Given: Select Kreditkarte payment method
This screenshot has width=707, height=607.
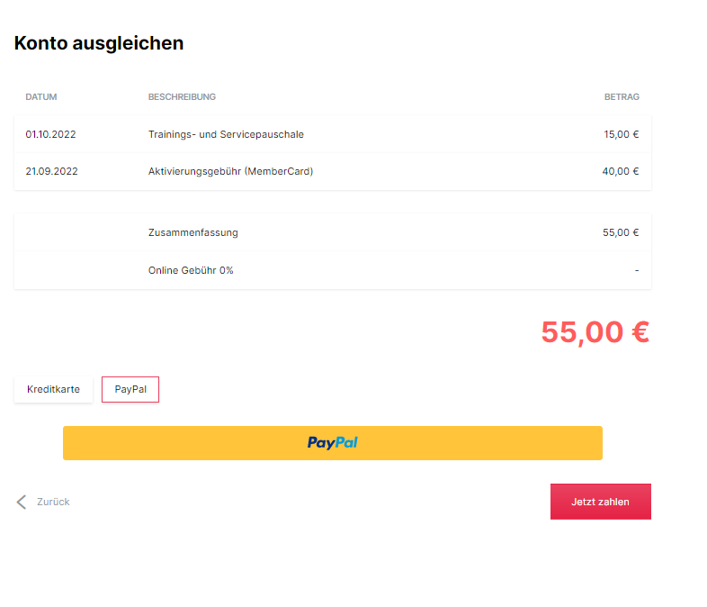Looking at the screenshot, I should tap(53, 389).
